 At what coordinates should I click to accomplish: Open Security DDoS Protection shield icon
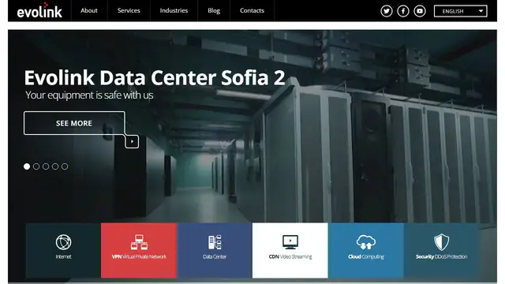pyautogui.click(x=442, y=242)
